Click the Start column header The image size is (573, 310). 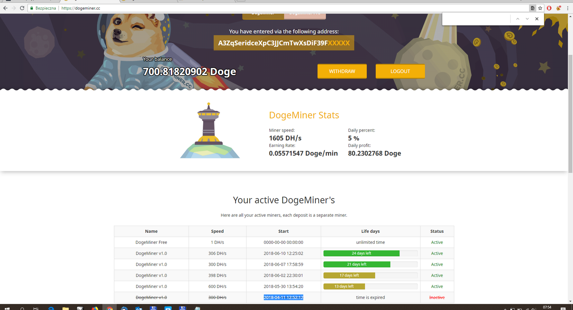tap(283, 231)
